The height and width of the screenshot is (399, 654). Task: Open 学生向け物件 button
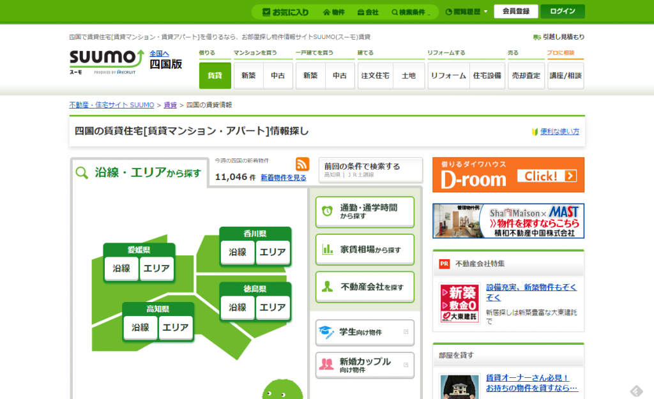[x=365, y=333]
